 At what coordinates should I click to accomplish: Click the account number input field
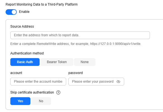38,82
